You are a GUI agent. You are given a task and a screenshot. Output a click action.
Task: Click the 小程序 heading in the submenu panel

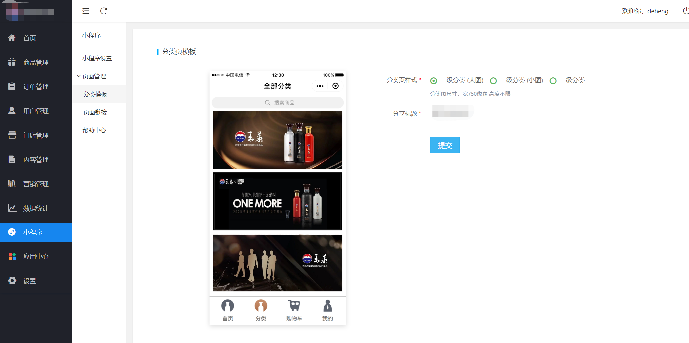point(91,35)
